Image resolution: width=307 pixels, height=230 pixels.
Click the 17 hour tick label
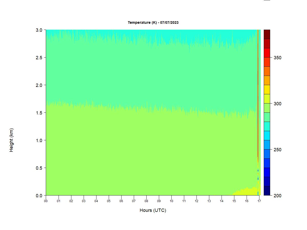click(259, 201)
